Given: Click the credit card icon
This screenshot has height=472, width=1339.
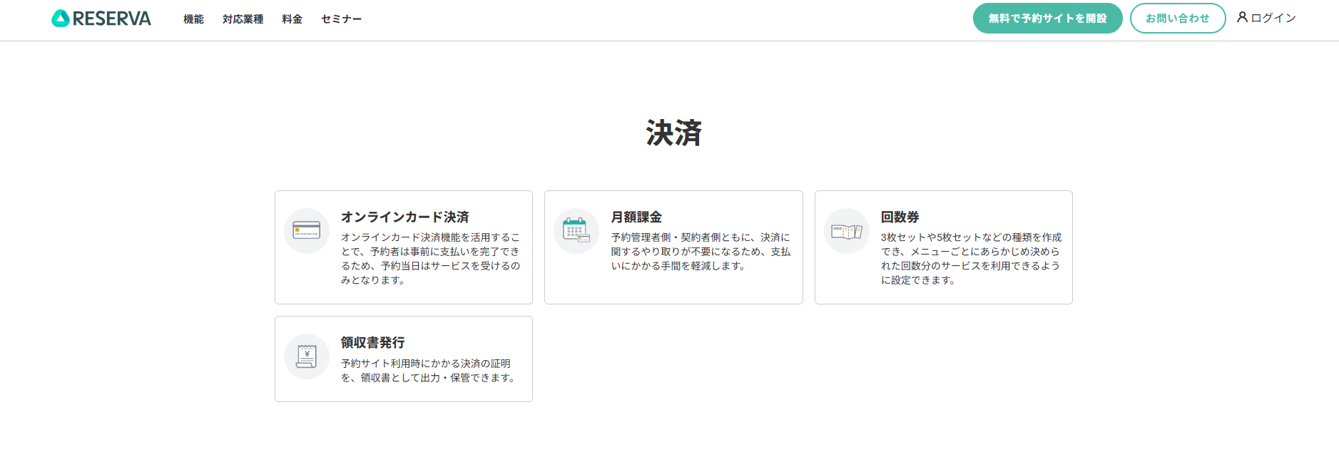Looking at the screenshot, I should (x=307, y=230).
